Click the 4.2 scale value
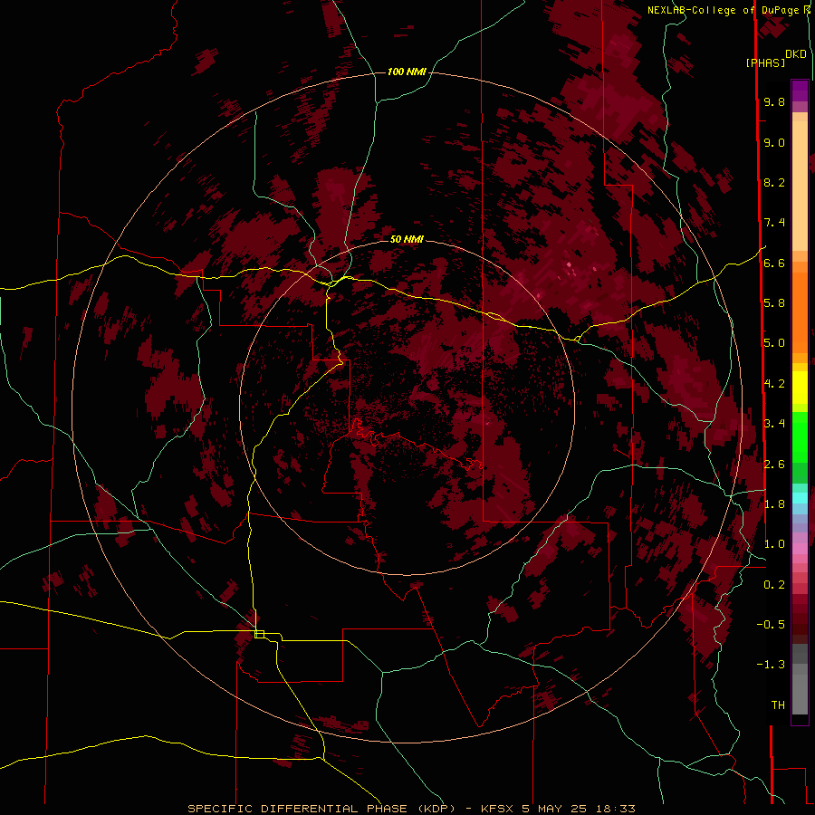 pyautogui.click(x=774, y=384)
